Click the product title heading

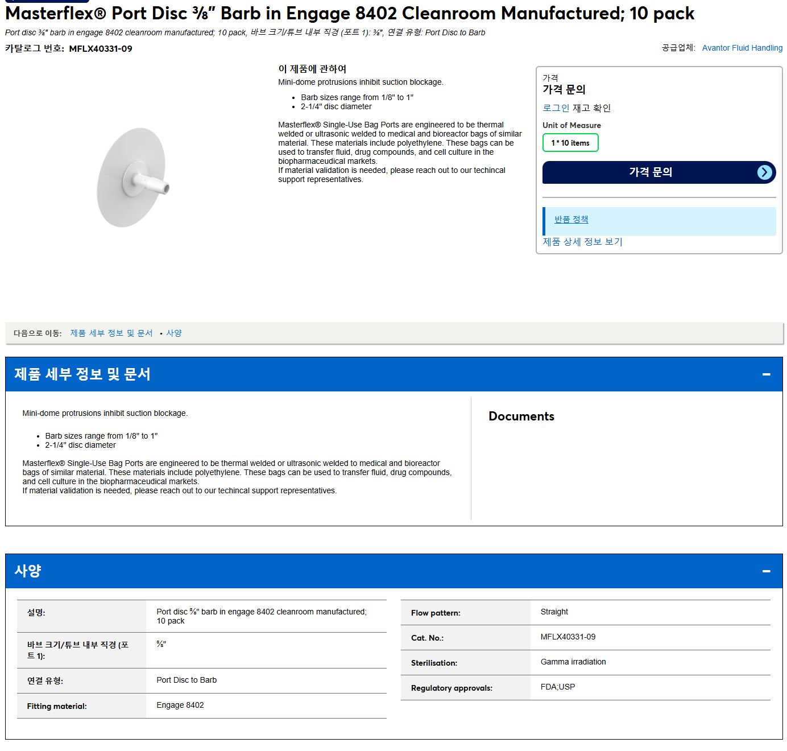pyautogui.click(x=350, y=13)
